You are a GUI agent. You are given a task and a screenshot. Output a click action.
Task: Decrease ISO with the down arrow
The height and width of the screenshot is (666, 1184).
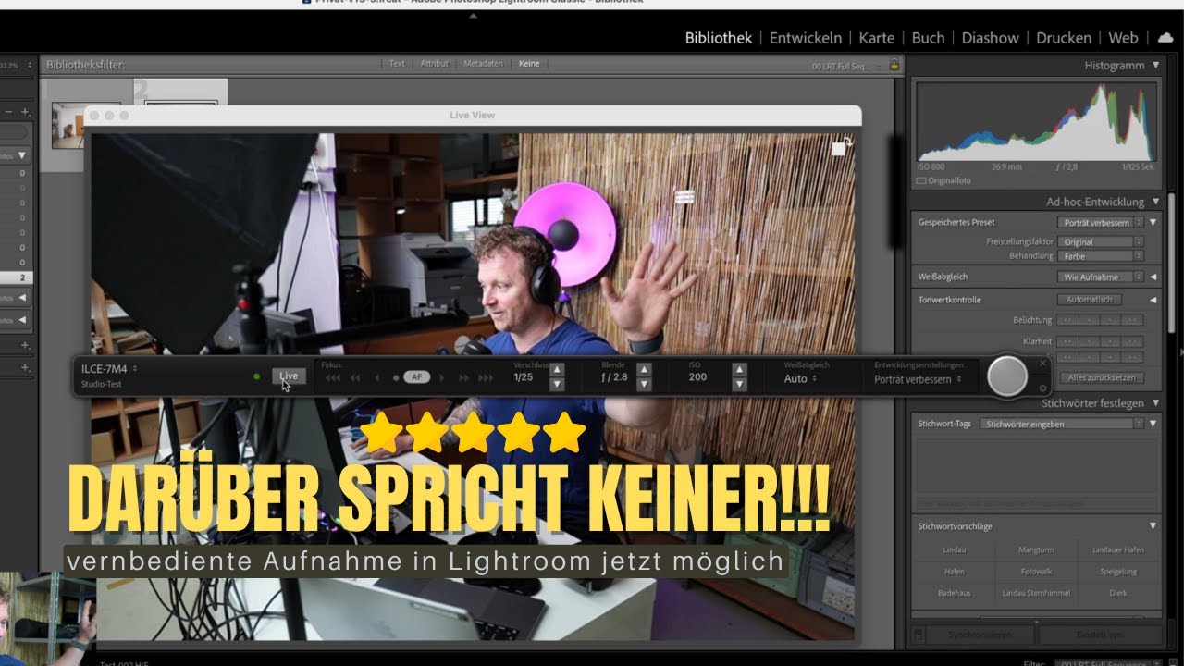tap(739, 384)
